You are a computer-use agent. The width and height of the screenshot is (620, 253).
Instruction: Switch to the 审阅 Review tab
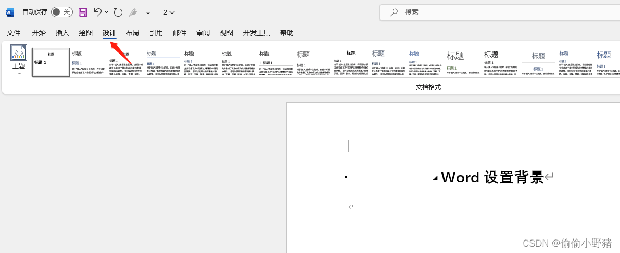[203, 33]
